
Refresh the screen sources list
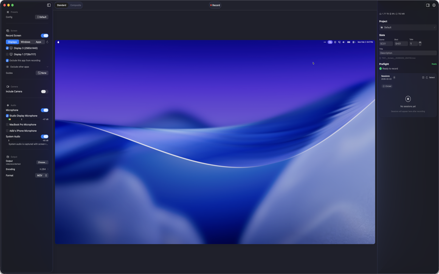47,42
